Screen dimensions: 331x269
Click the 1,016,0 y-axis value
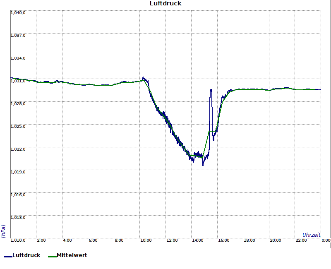click(x=18, y=195)
